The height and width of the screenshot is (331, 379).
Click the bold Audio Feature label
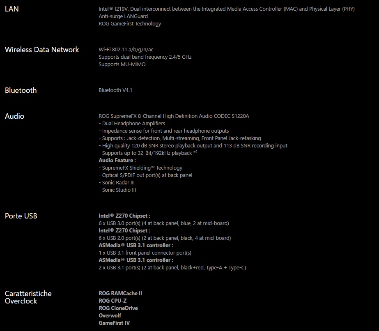click(117, 161)
